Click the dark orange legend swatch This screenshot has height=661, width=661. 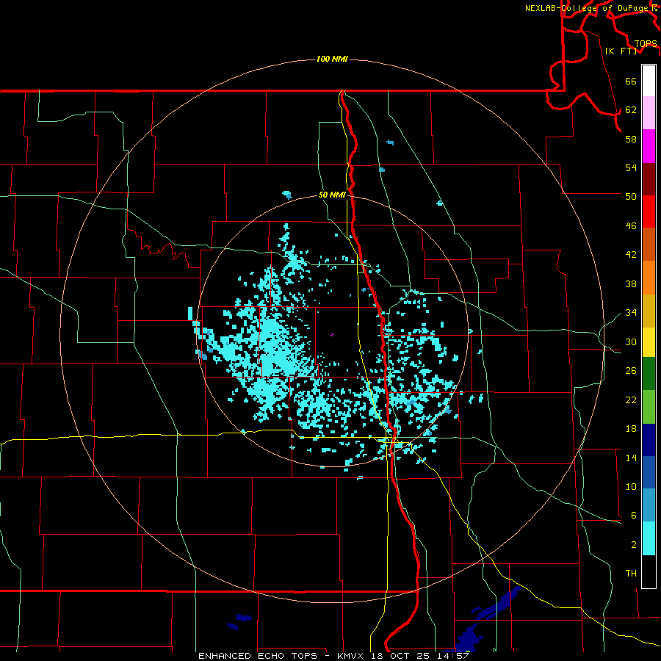click(649, 244)
